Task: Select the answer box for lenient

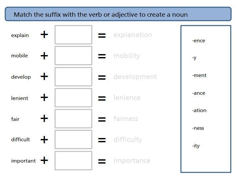Action: (73, 98)
